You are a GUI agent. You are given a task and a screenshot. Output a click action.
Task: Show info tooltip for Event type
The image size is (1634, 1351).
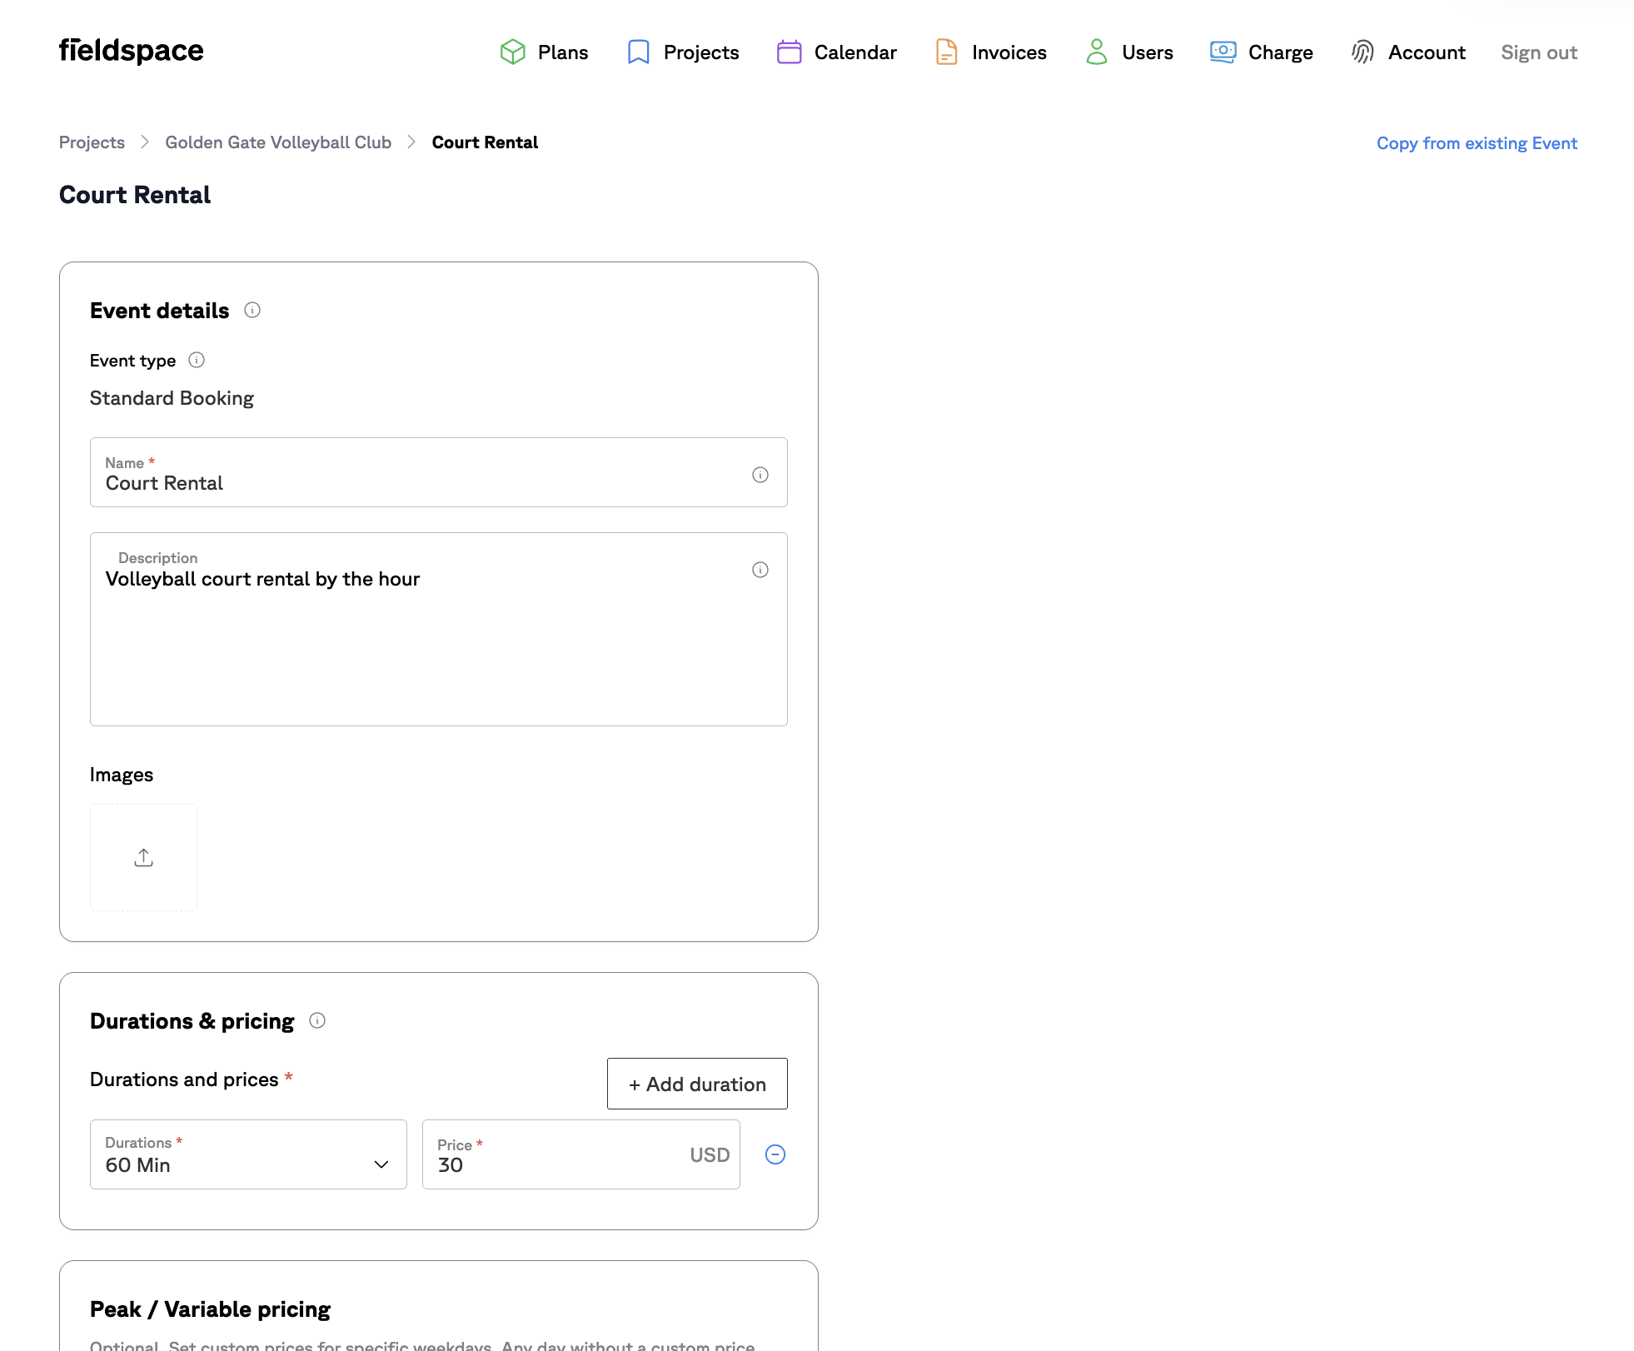pyautogui.click(x=197, y=361)
